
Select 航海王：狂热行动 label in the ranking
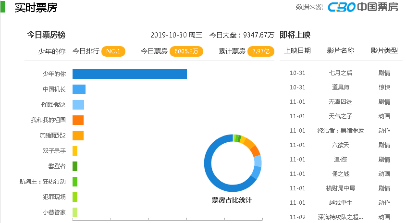pos(43,182)
